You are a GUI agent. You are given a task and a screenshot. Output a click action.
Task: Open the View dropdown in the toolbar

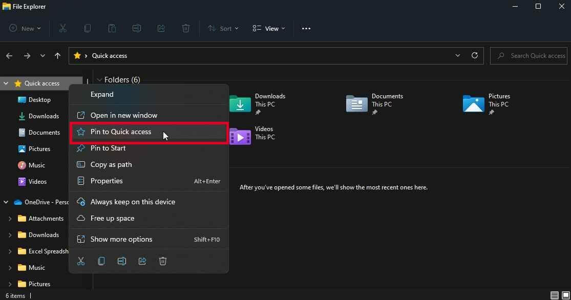[269, 29]
